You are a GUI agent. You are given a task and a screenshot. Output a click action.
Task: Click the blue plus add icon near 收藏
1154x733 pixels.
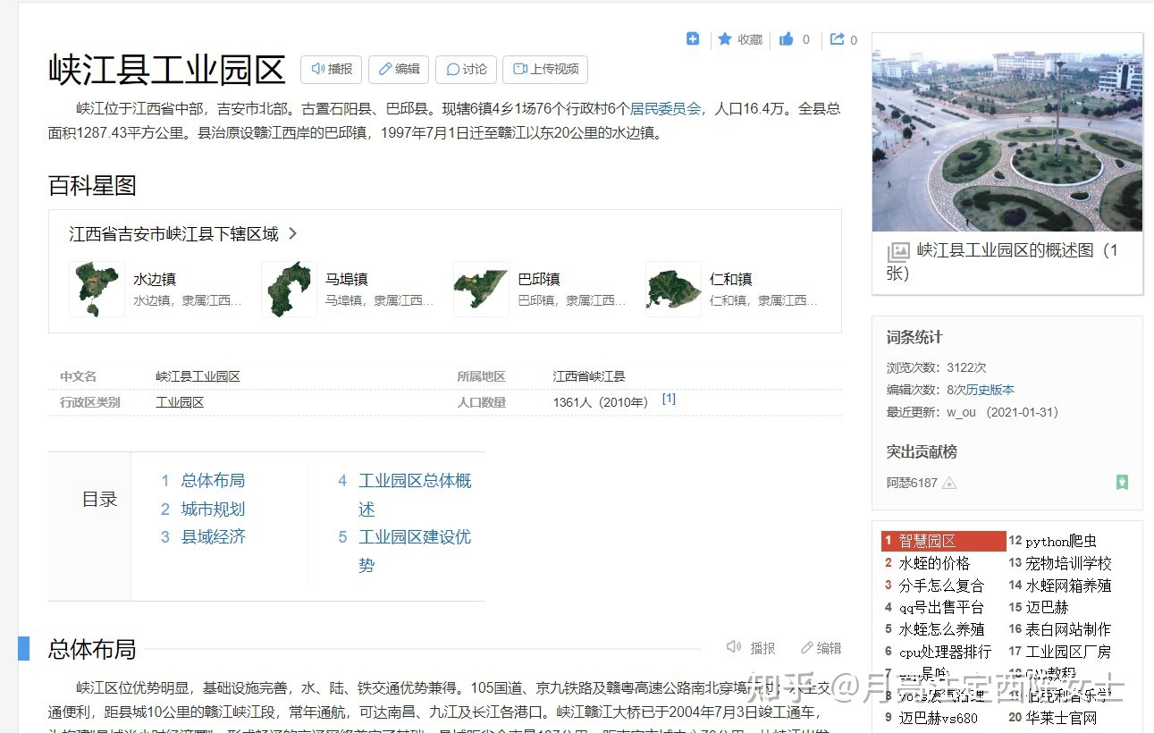coord(693,38)
